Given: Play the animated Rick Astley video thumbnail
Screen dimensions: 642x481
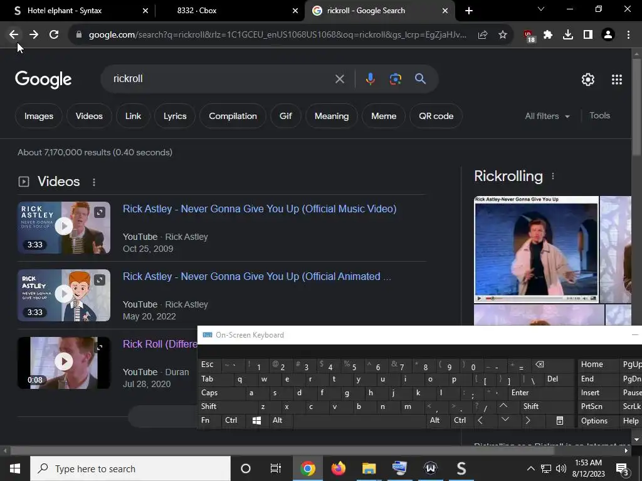Looking at the screenshot, I should [64, 296].
